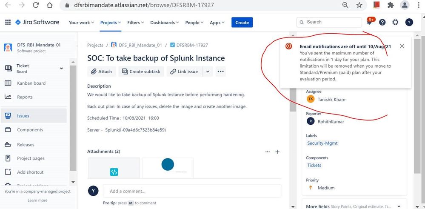The width and height of the screenshot is (425, 209).
Task: Select Issues in the sidebar
Action: click(x=34, y=116)
